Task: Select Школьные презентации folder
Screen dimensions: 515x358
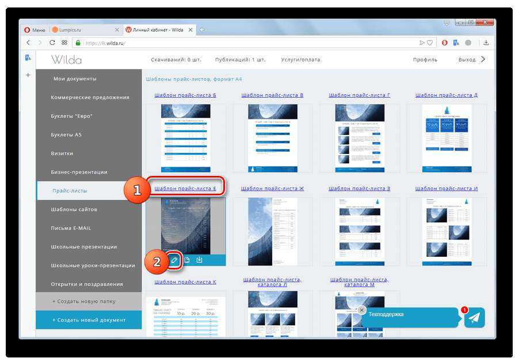Action: pyautogui.click(x=89, y=247)
